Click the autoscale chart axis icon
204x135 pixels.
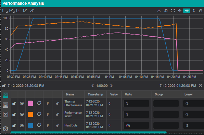pos(25,11)
